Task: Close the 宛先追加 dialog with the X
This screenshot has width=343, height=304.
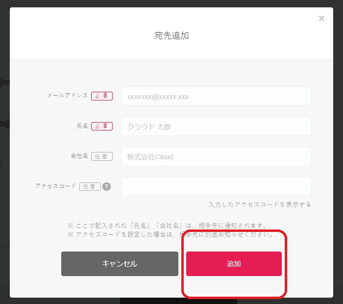Action: pos(321,19)
